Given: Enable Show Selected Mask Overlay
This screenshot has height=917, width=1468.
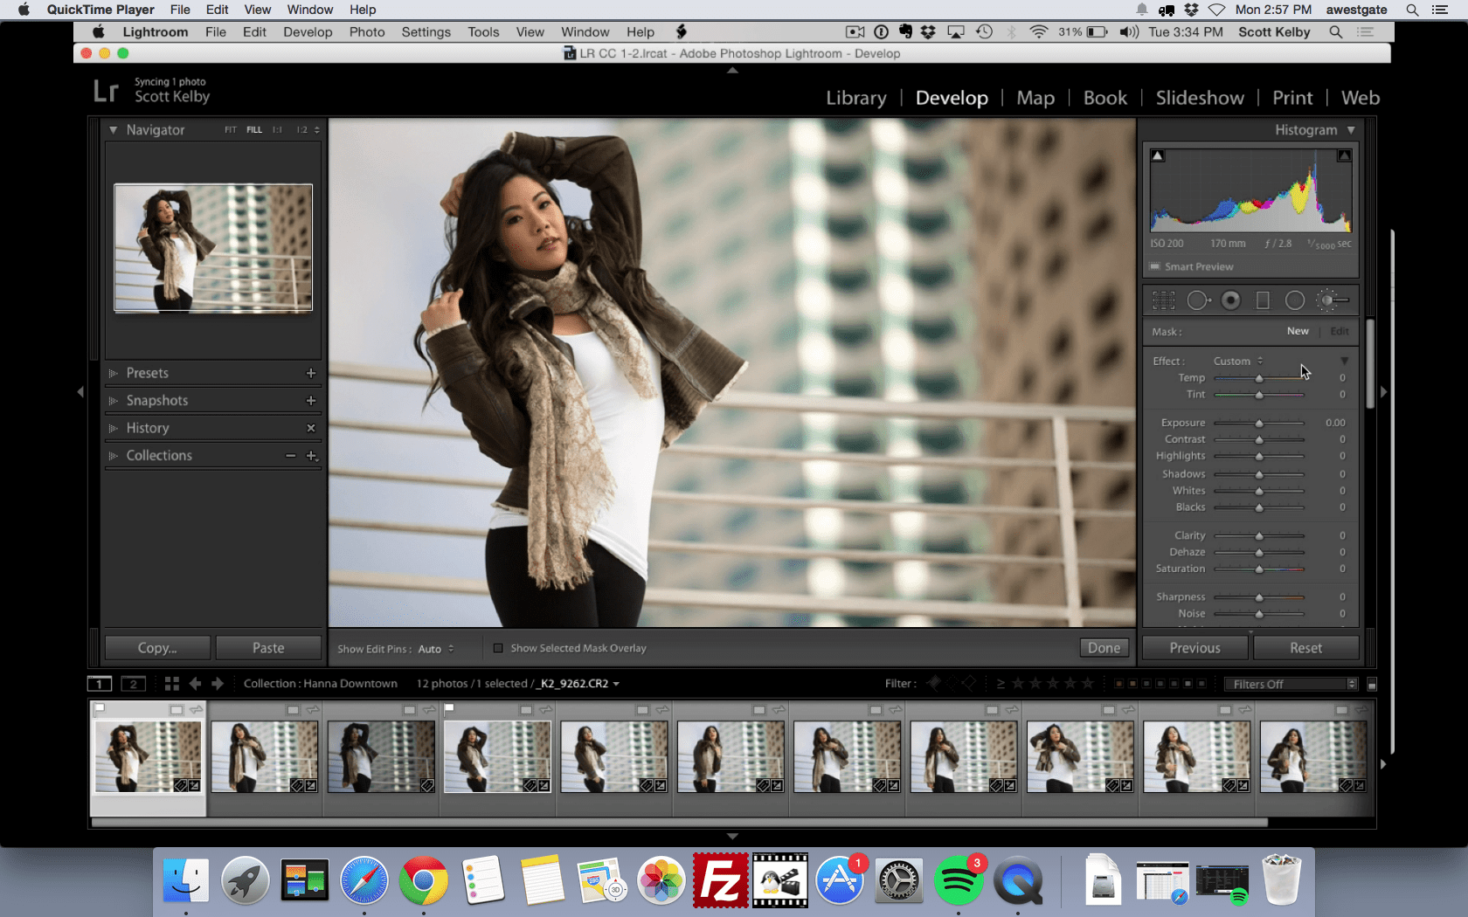Looking at the screenshot, I should pyautogui.click(x=498, y=648).
